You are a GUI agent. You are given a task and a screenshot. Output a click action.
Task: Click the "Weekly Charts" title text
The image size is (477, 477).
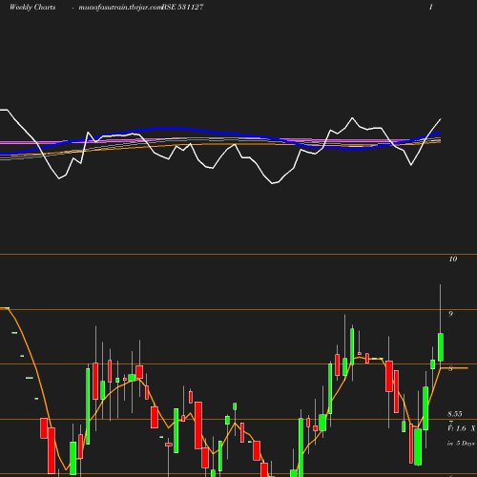tap(32, 7)
